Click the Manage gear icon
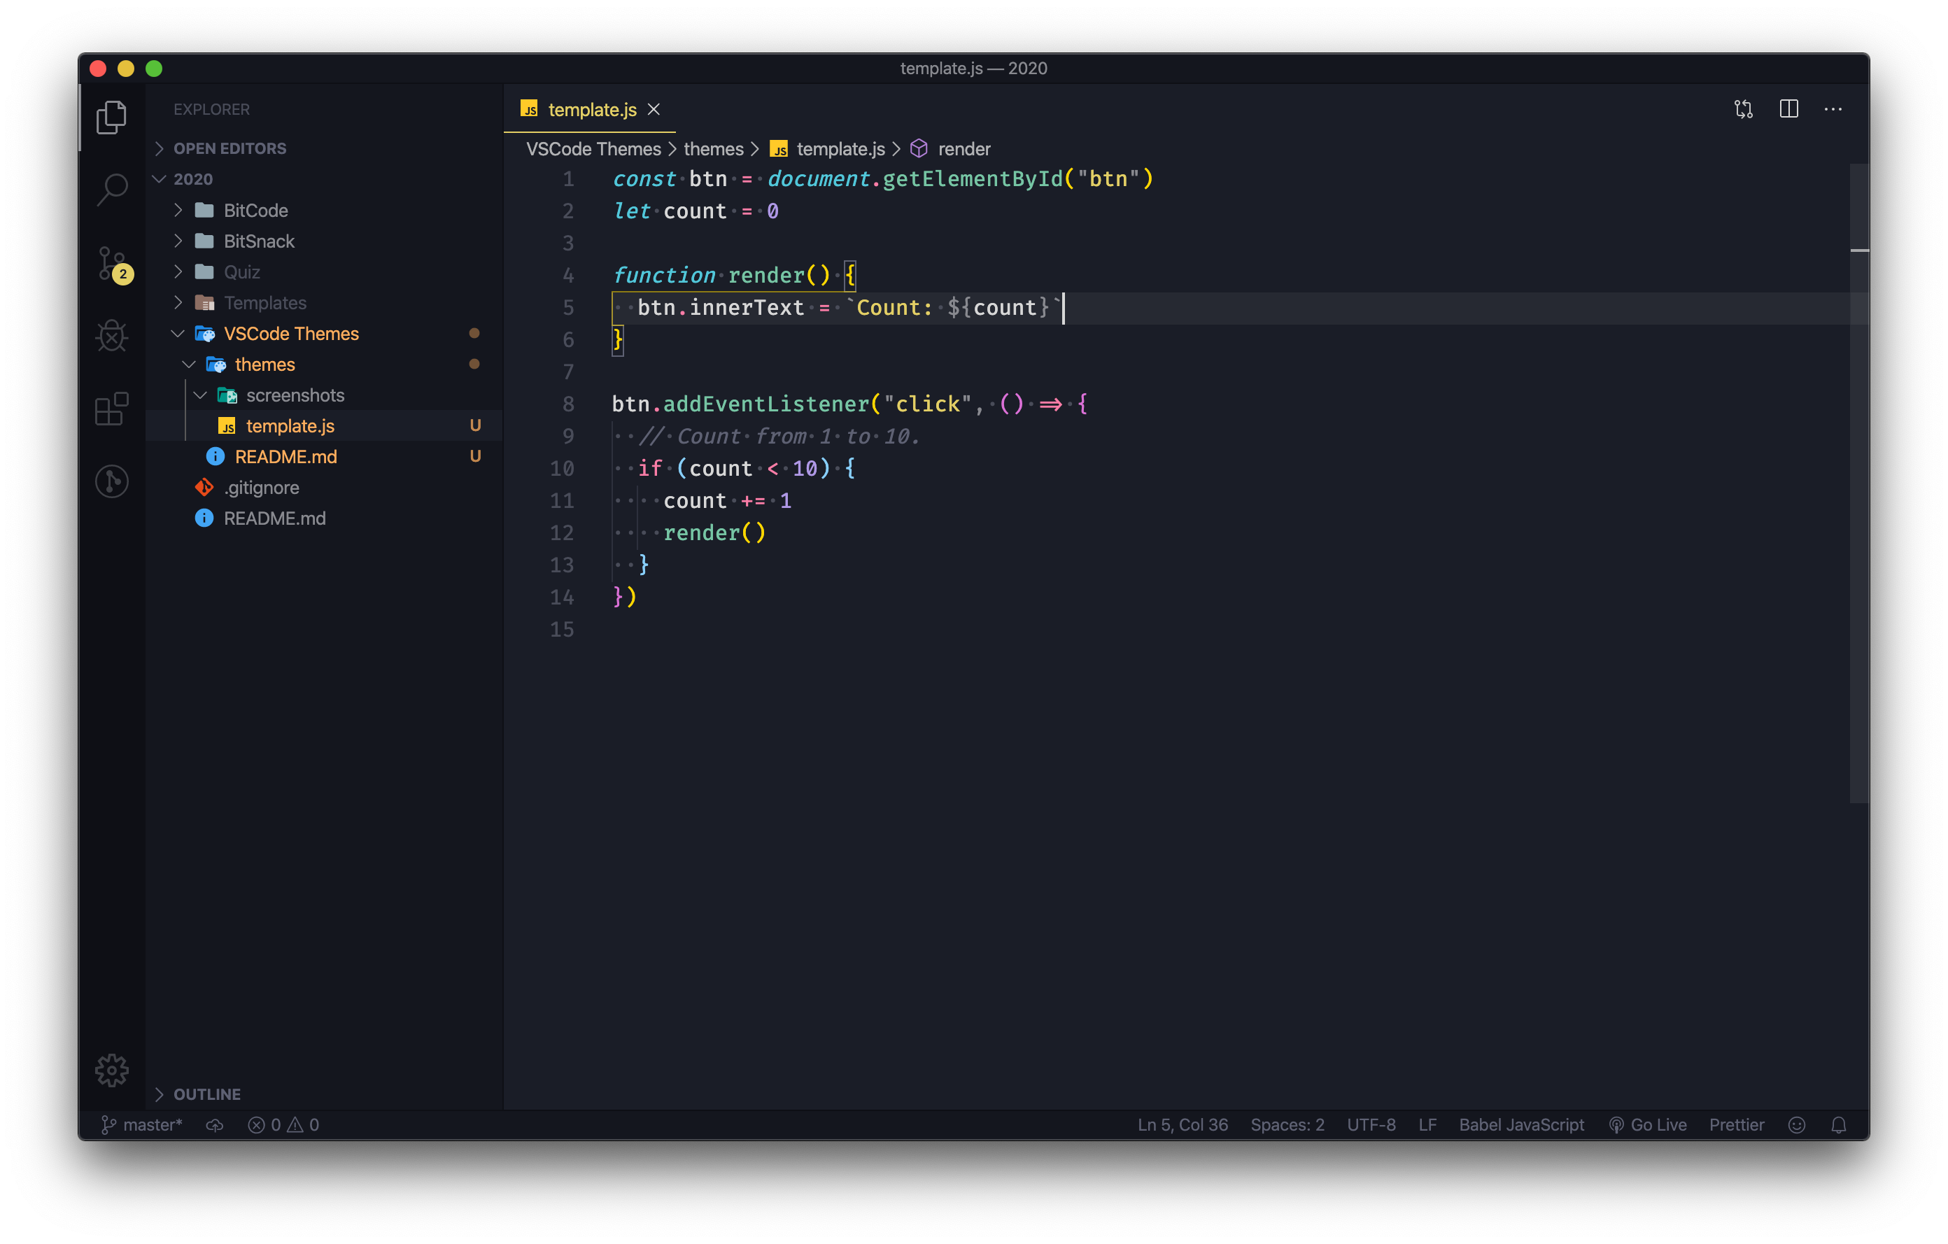1948x1244 pixels. click(112, 1070)
